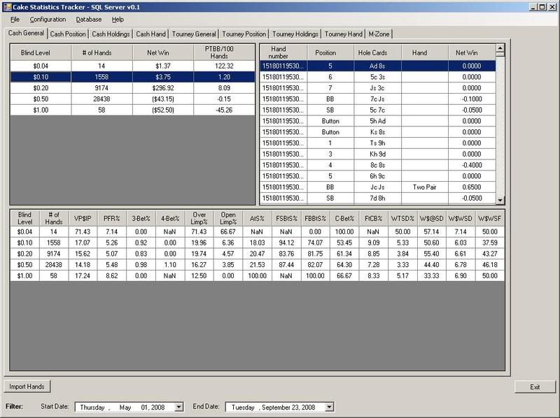Click the 28438 hands cell in stats table
This screenshot has width=560, height=418.
54,265
